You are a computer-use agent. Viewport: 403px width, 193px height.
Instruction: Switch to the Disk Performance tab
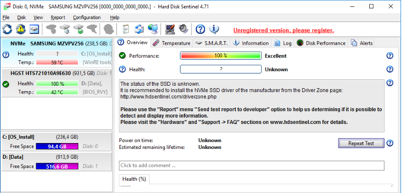coord(321,43)
